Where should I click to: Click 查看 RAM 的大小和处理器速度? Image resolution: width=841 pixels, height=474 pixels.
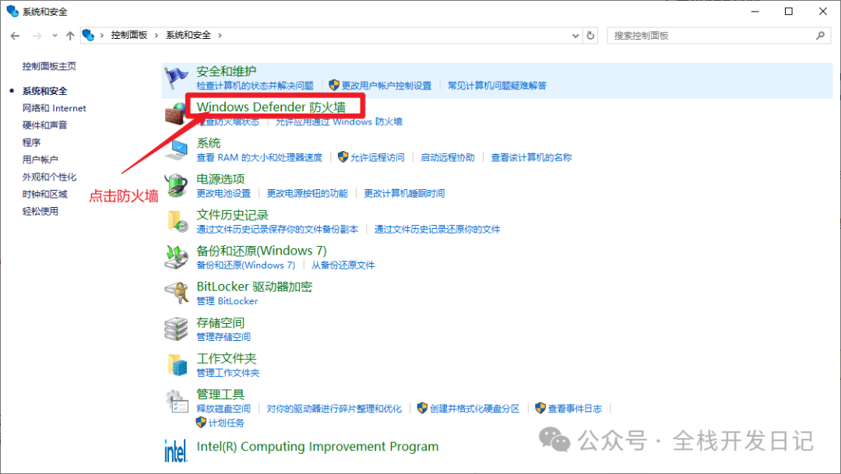(259, 158)
